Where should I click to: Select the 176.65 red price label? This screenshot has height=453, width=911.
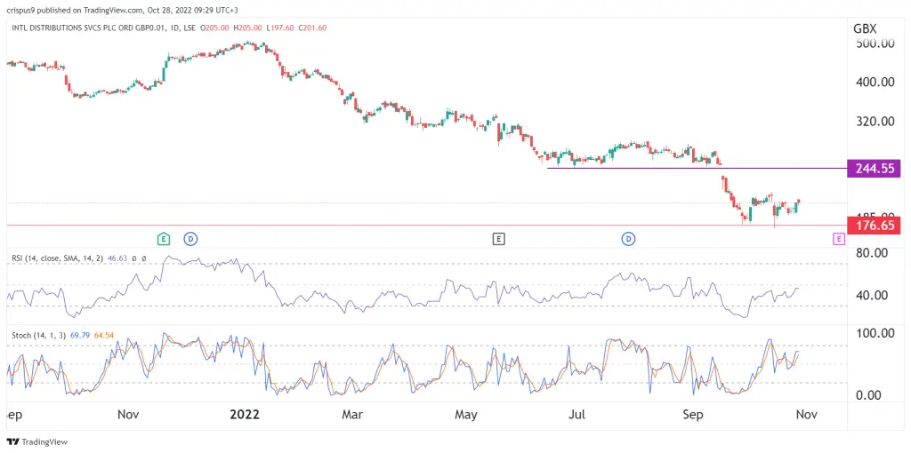pos(875,225)
